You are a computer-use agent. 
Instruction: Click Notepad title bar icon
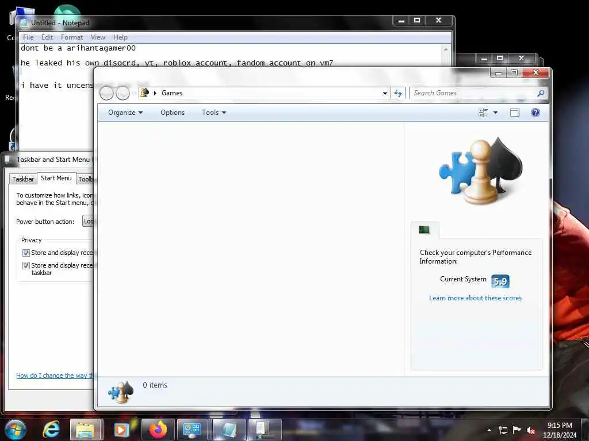[24, 23]
